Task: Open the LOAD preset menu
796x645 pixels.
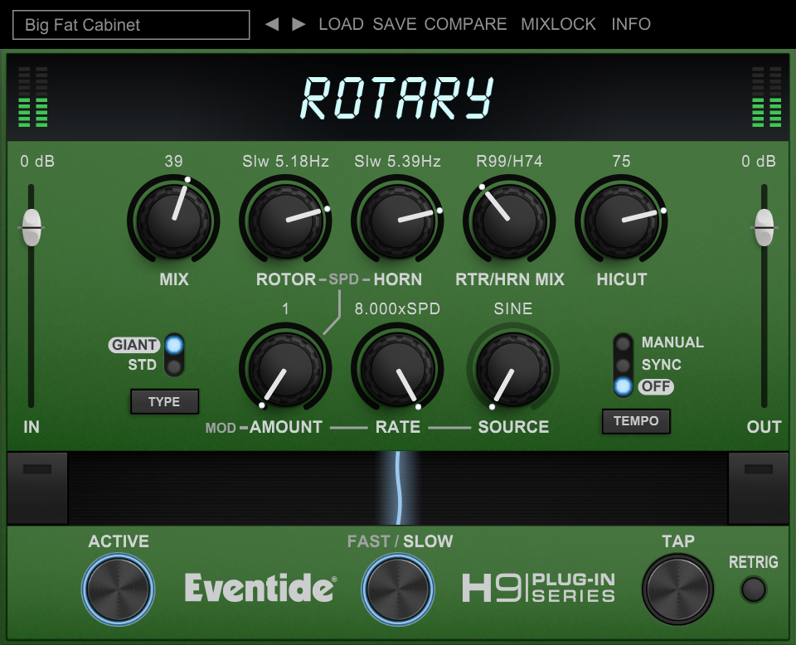Action: point(341,24)
